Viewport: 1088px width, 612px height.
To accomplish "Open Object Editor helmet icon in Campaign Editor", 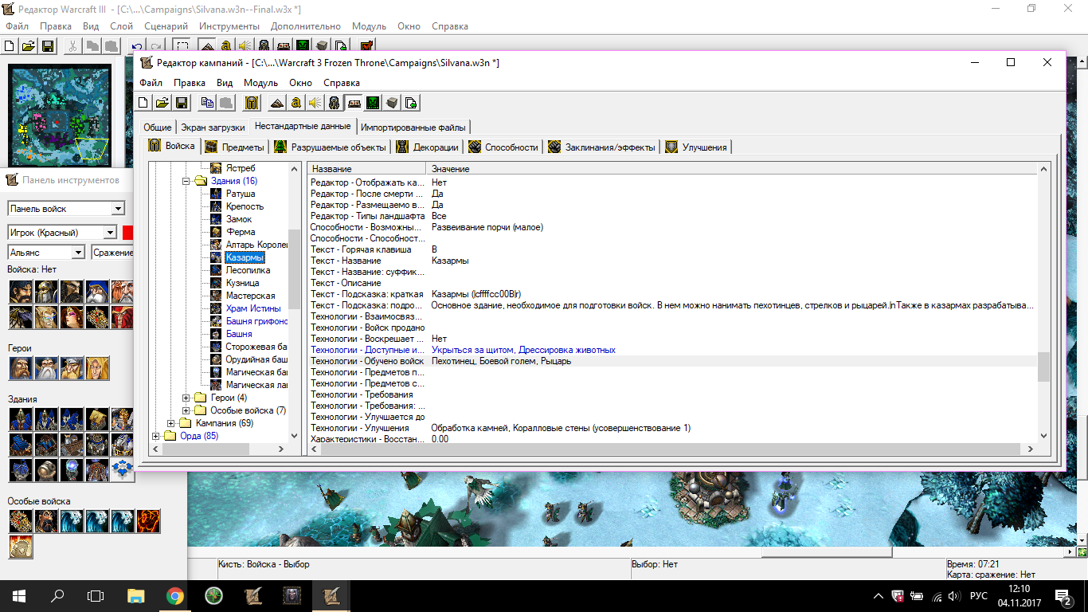I will click(x=335, y=103).
